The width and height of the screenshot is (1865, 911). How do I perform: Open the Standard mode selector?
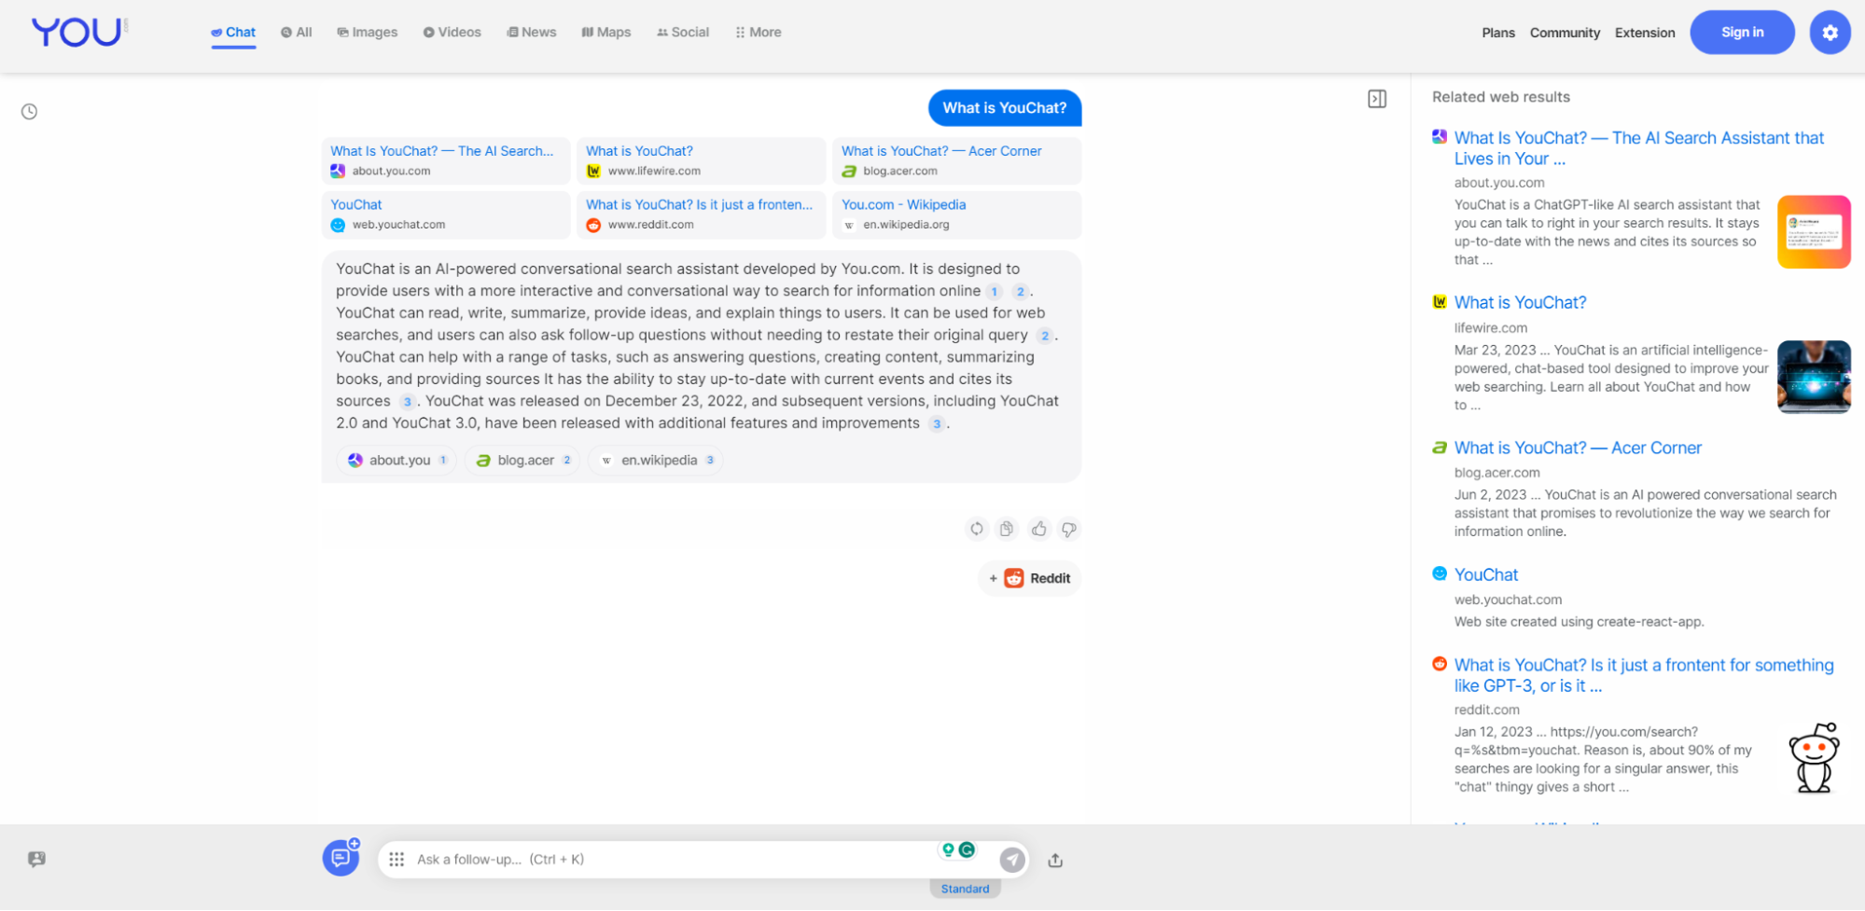[965, 889]
